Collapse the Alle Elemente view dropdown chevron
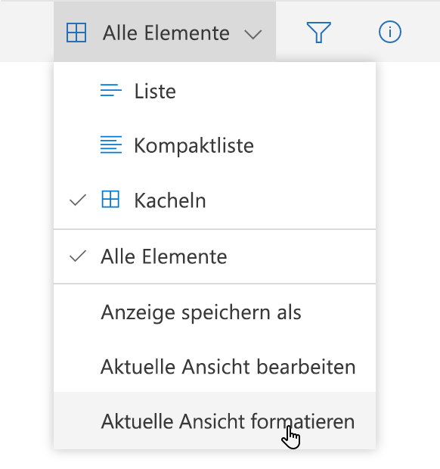440x469 pixels. pos(253,34)
